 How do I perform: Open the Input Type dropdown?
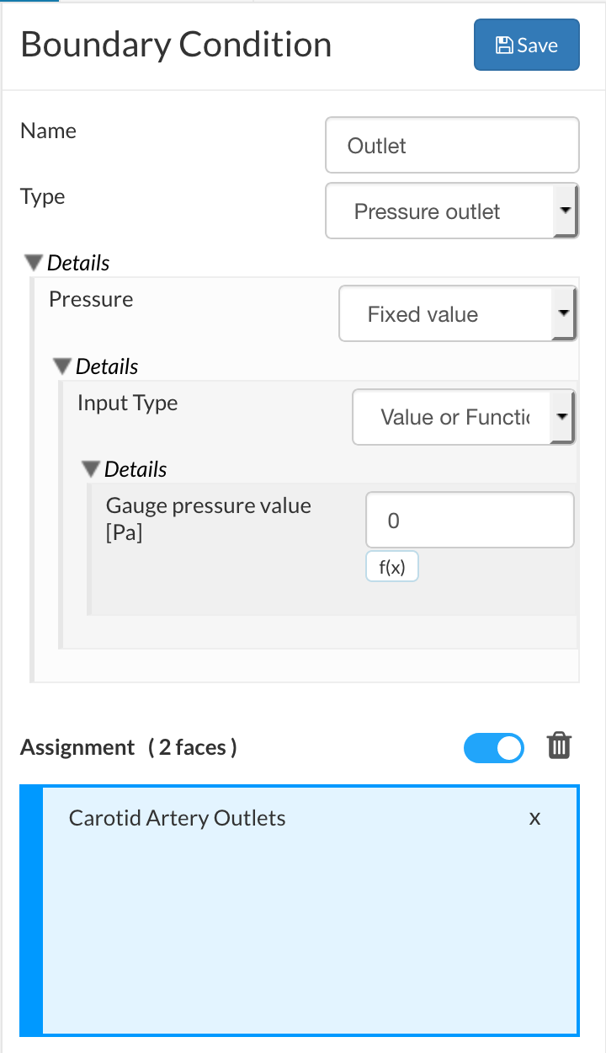coord(463,417)
